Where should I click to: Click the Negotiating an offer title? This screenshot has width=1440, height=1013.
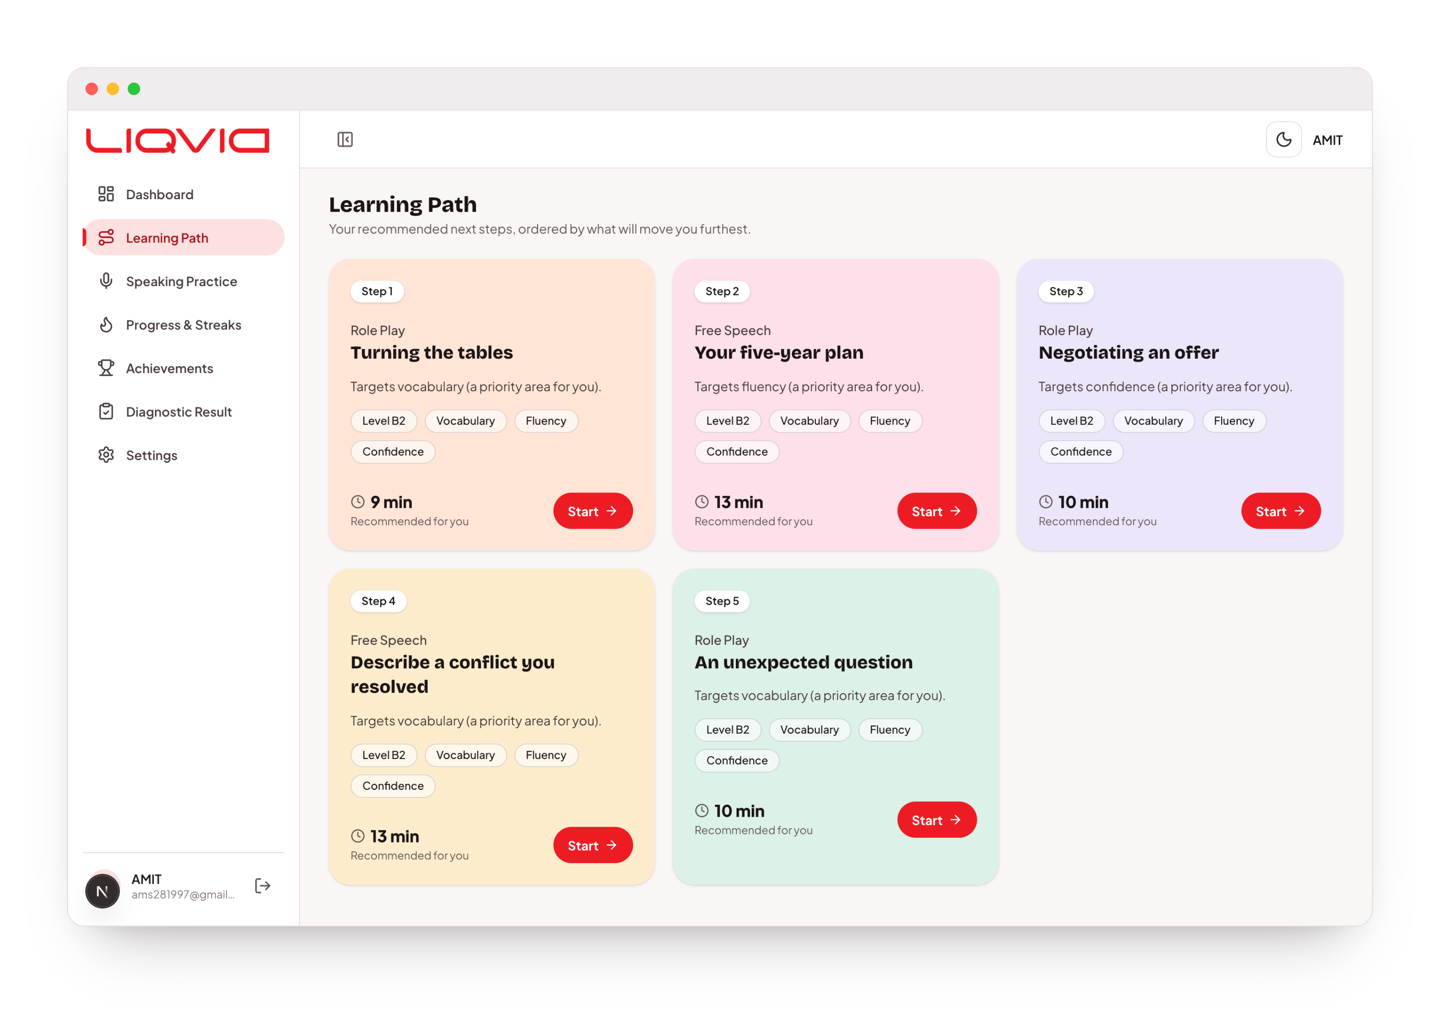click(1128, 352)
